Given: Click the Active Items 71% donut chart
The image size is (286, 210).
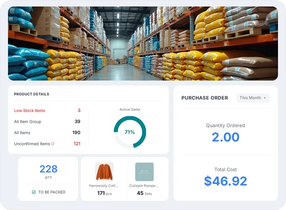Looking at the screenshot, I should tap(130, 132).
